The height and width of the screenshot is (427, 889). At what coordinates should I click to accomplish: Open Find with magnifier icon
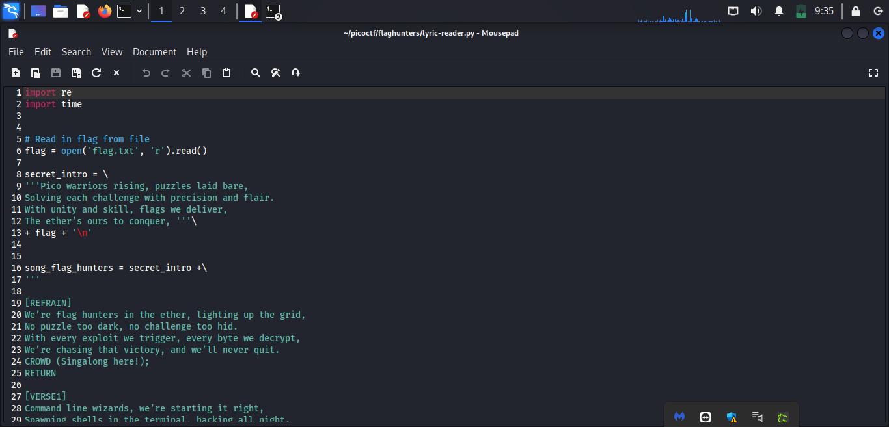(256, 73)
